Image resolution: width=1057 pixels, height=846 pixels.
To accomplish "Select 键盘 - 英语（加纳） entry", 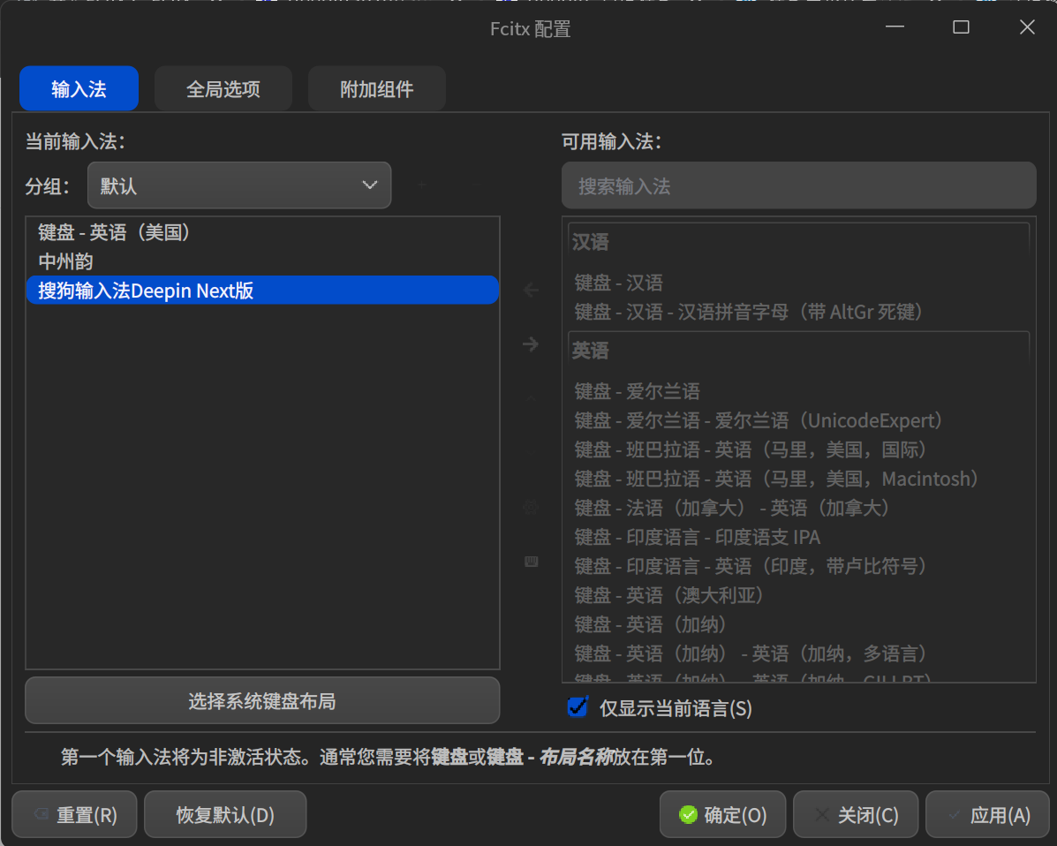I will click(799, 624).
